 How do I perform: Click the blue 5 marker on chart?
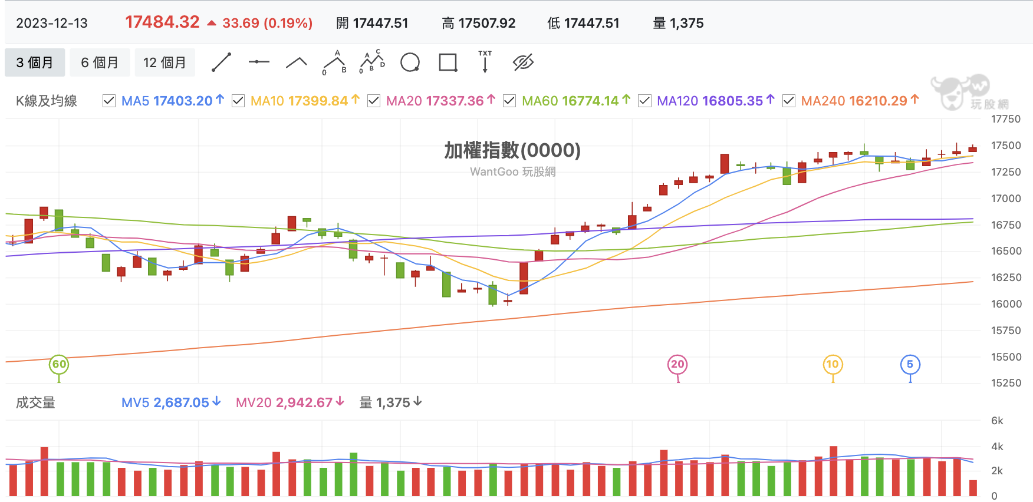point(910,364)
